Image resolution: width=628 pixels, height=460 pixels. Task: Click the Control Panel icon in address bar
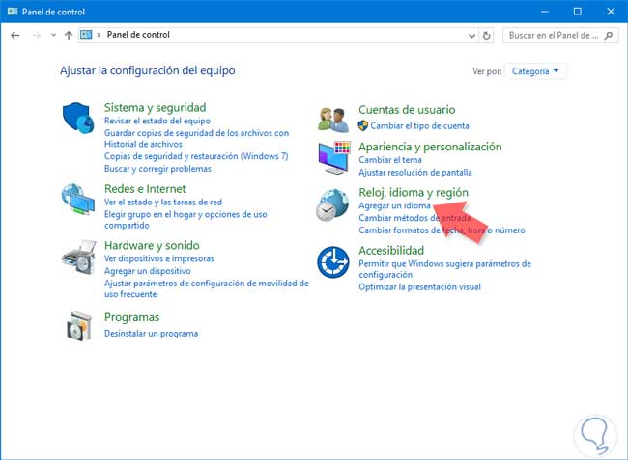pyautogui.click(x=86, y=35)
